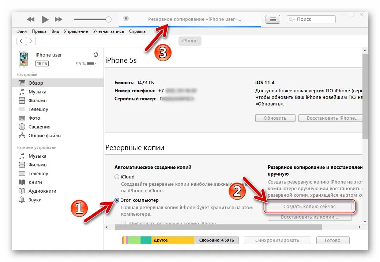Click the Синхронизировать button
This screenshot has width=380, height=262.
(277, 240)
